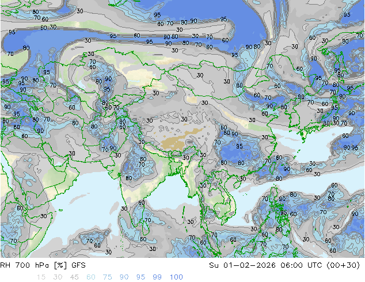Select the "15" value in the legend

(x=41, y=277)
